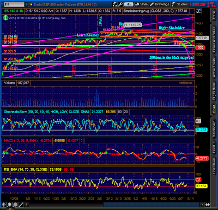Open chart settings wrench icon
The image size is (218, 210).
[x=120, y=4]
